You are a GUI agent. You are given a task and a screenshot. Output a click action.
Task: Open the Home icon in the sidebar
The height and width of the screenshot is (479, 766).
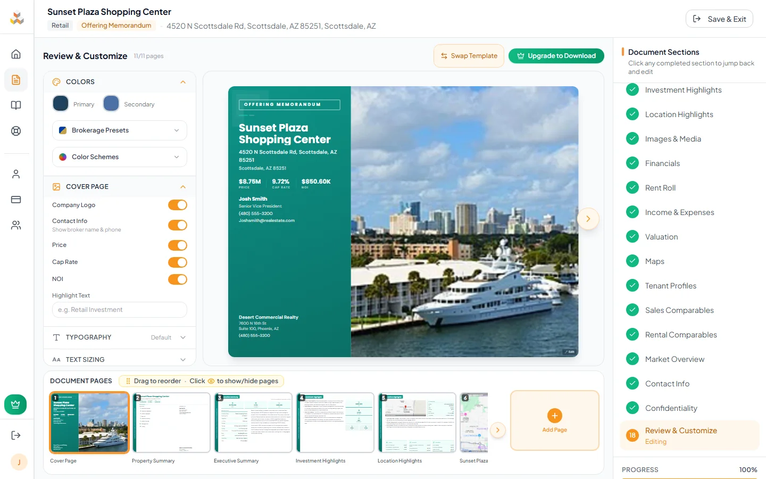point(16,54)
